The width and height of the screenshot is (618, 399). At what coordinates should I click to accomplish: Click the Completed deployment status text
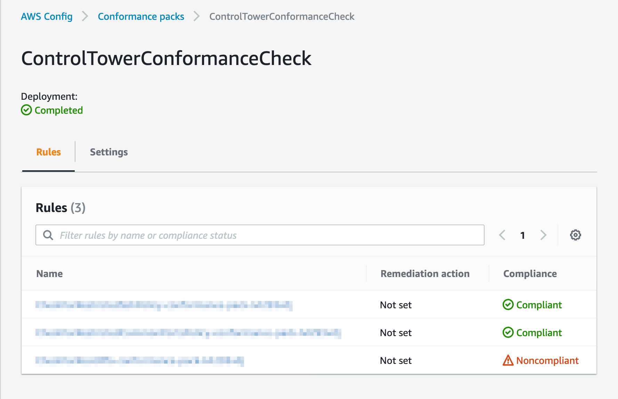point(59,110)
